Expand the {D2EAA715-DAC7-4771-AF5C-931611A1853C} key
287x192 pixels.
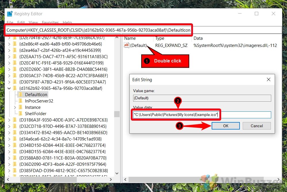(9, 57)
